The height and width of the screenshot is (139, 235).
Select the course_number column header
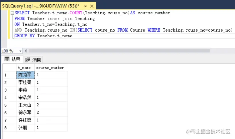tap(51, 67)
